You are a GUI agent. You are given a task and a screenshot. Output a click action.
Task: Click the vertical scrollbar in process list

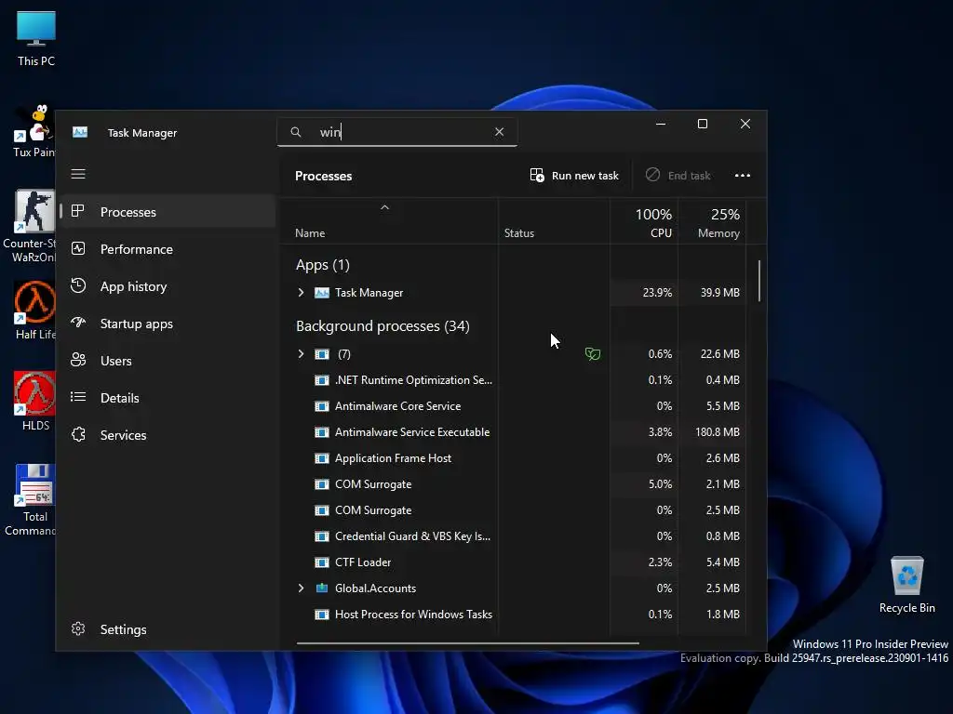click(x=759, y=281)
